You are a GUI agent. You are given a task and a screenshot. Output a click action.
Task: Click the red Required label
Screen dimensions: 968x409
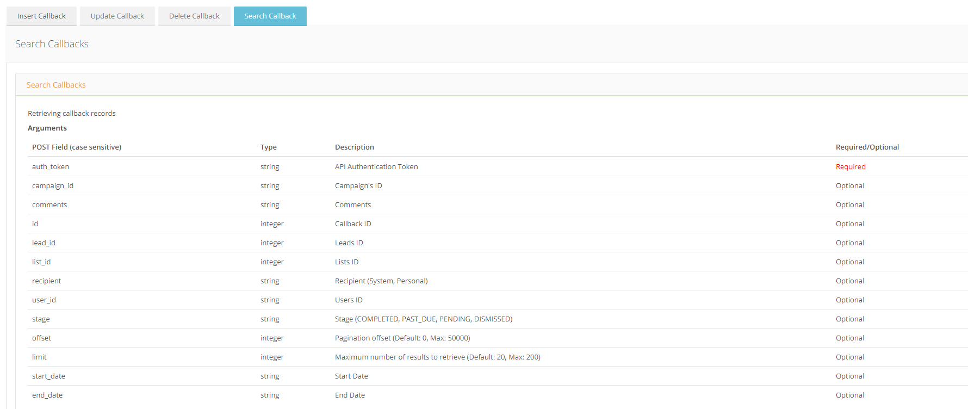pyautogui.click(x=851, y=167)
